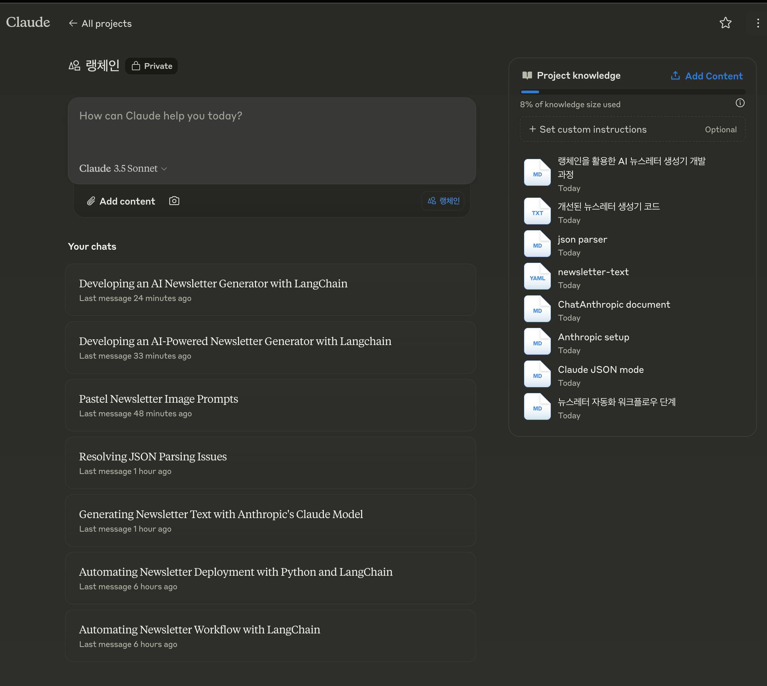Go back to All projects
The height and width of the screenshot is (686, 767).
point(100,23)
